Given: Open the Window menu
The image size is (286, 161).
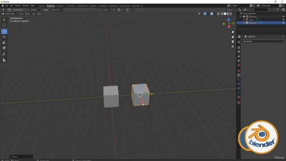Looking at the screenshot, I should click(25, 6).
